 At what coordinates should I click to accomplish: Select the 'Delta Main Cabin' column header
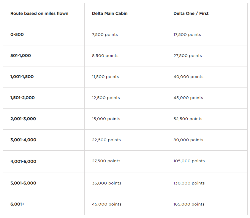pos(110,13)
